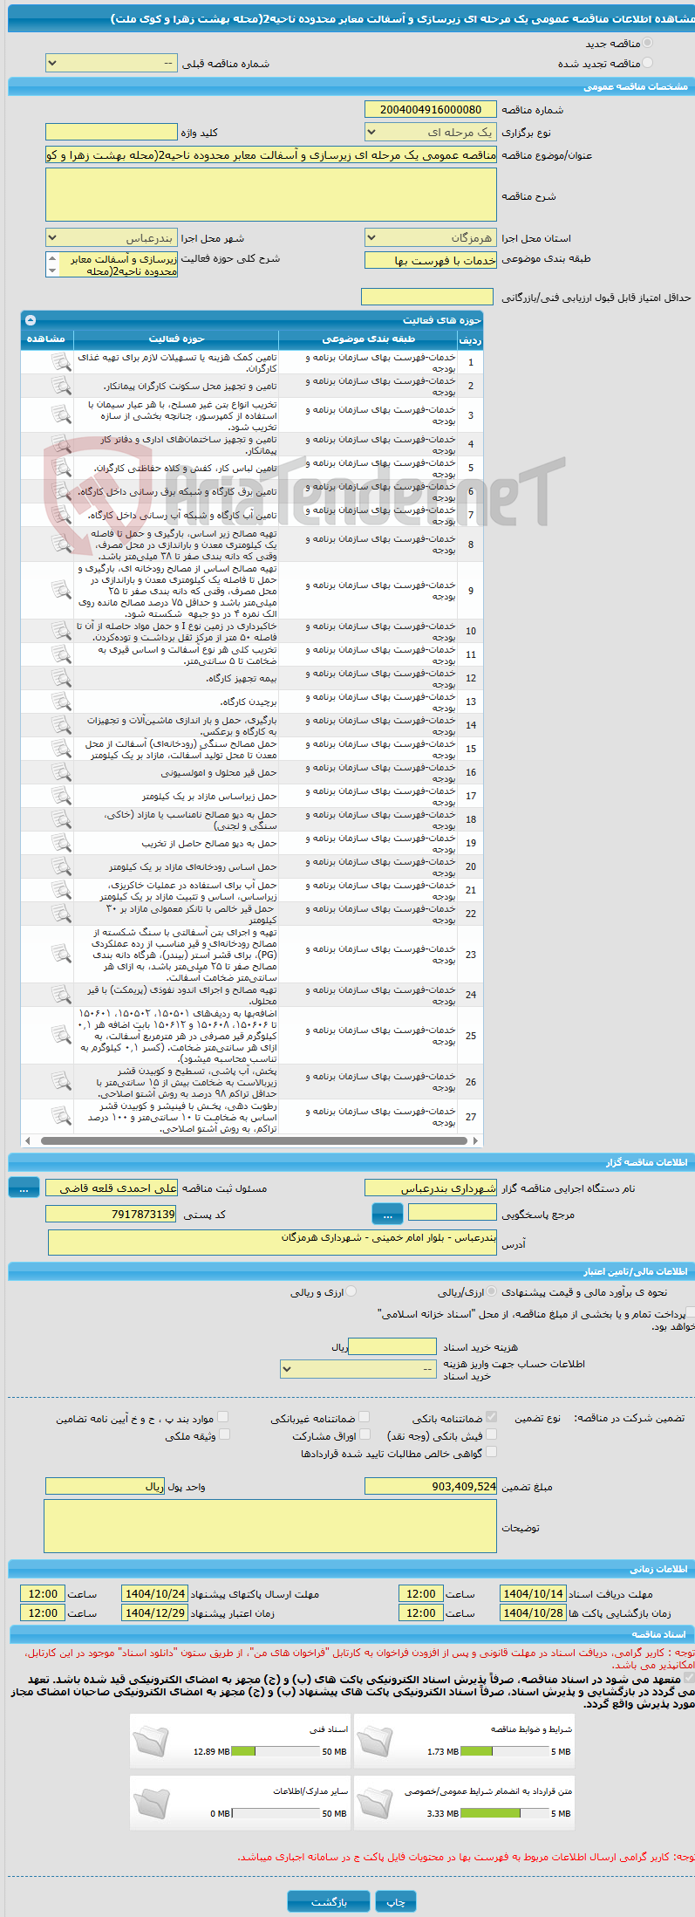Open view icon for activity row 3

61,414
